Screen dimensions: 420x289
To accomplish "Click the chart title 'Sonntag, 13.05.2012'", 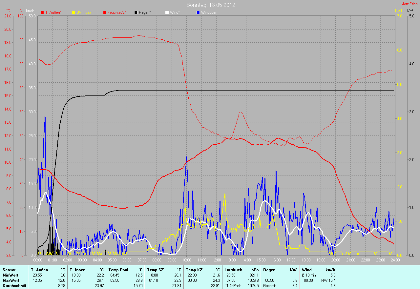I will [211, 5].
